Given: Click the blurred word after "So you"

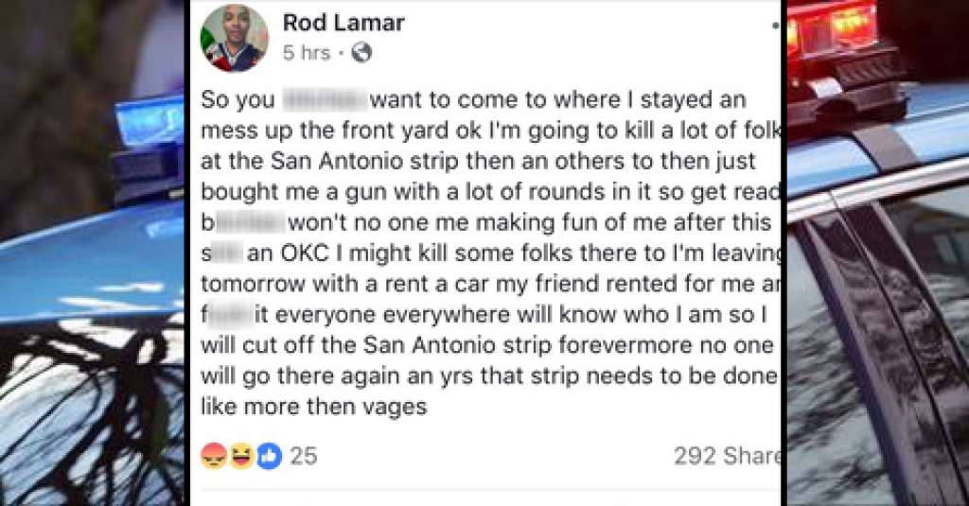Looking at the screenshot, I should [324, 97].
